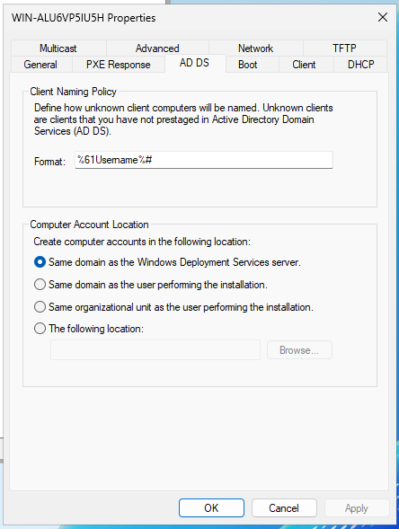Screen dimensions: 399x529
Task: Switch to the Client tab
Action: [x=304, y=65]
